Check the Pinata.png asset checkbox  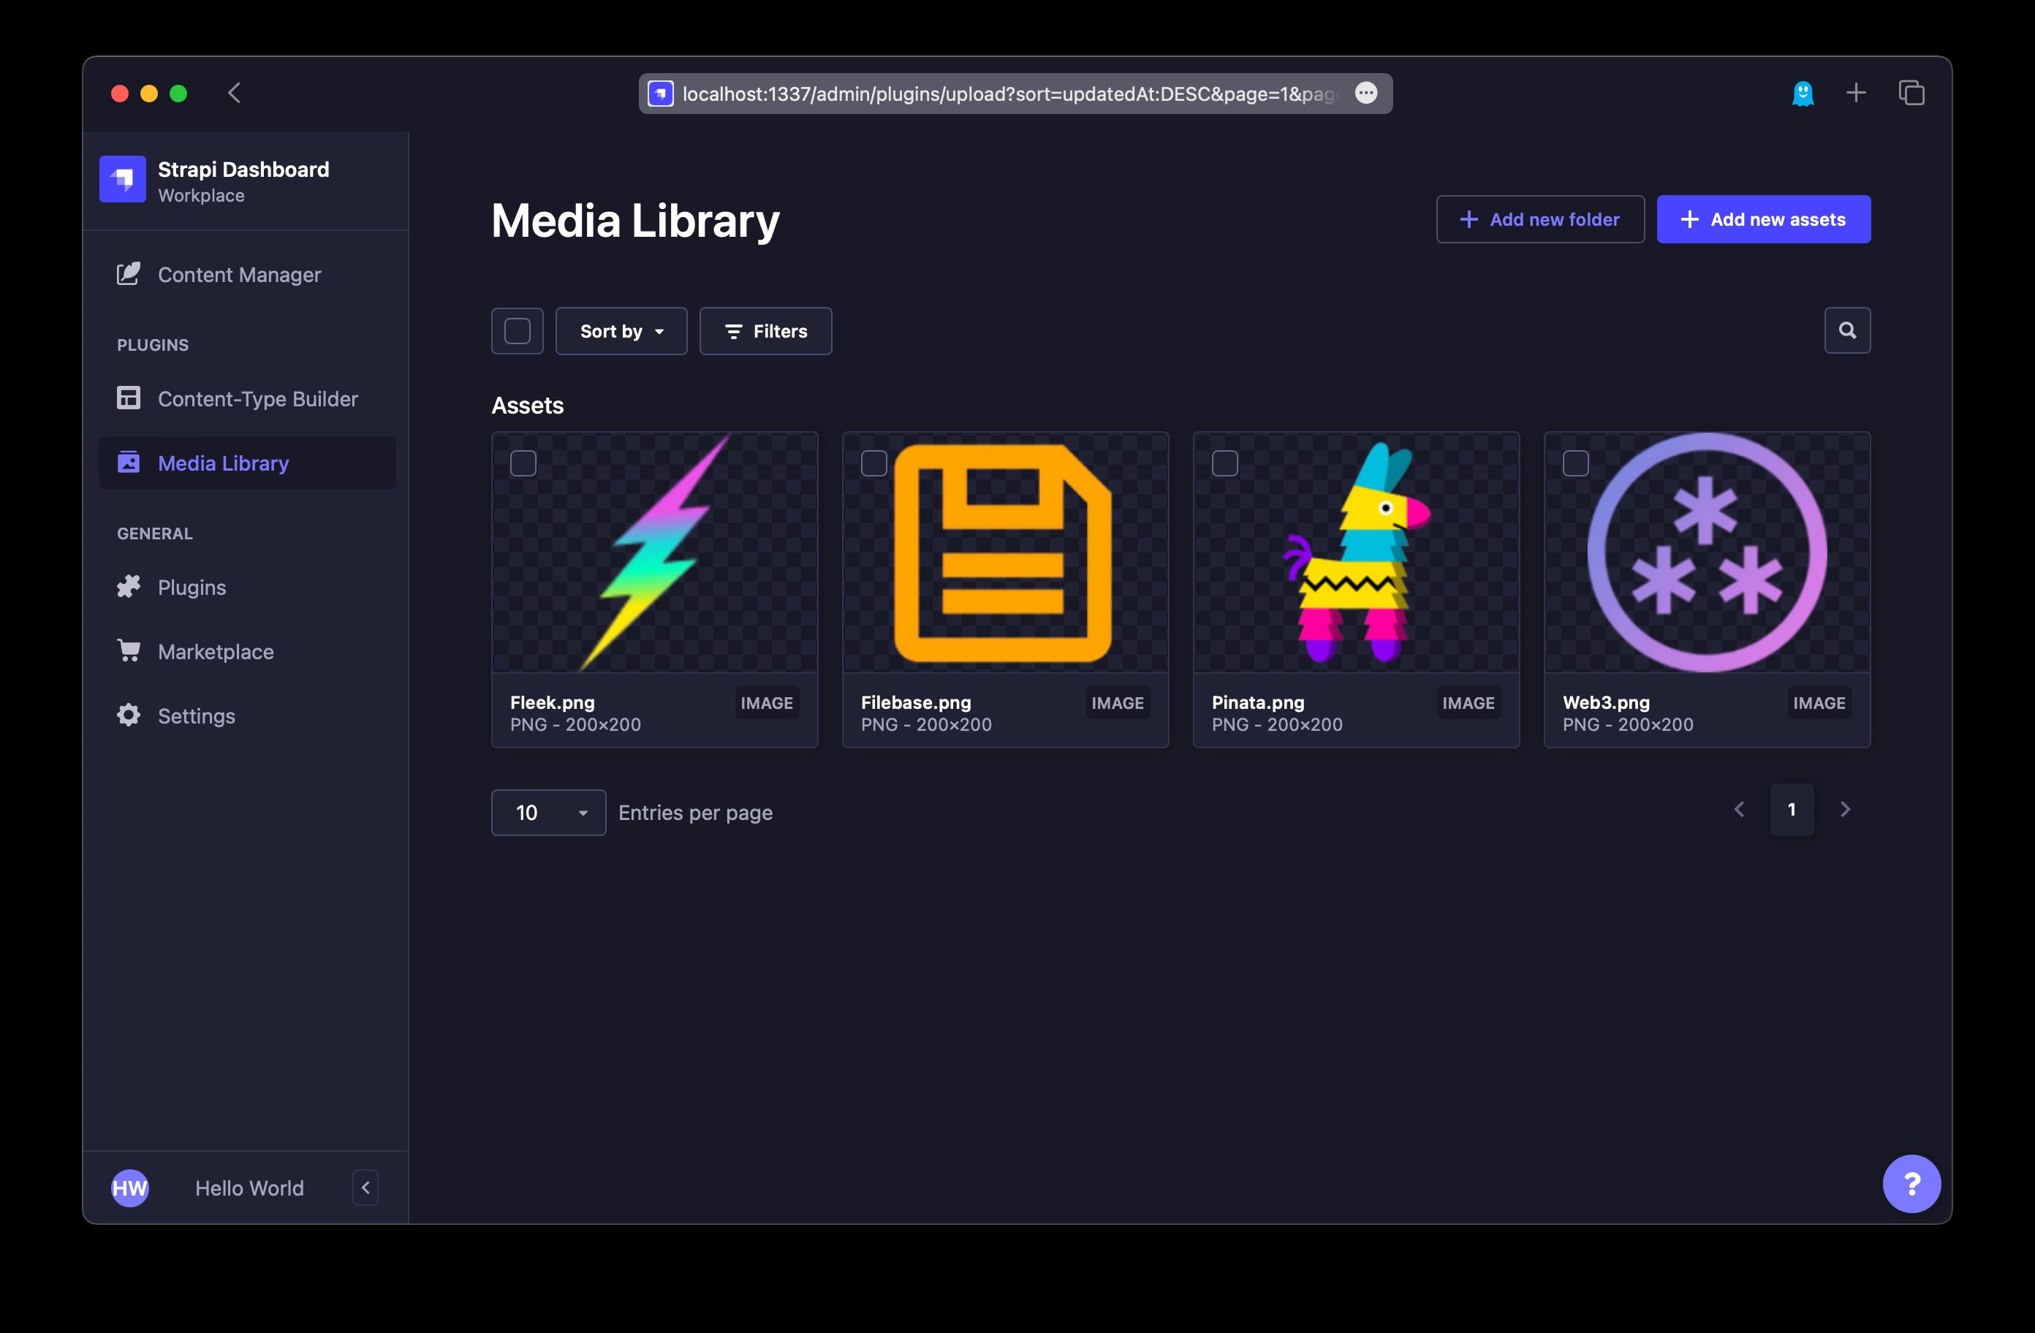point(1225,463)
